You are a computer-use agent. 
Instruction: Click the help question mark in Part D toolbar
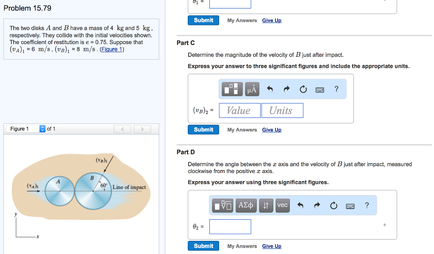pos(367,205)
